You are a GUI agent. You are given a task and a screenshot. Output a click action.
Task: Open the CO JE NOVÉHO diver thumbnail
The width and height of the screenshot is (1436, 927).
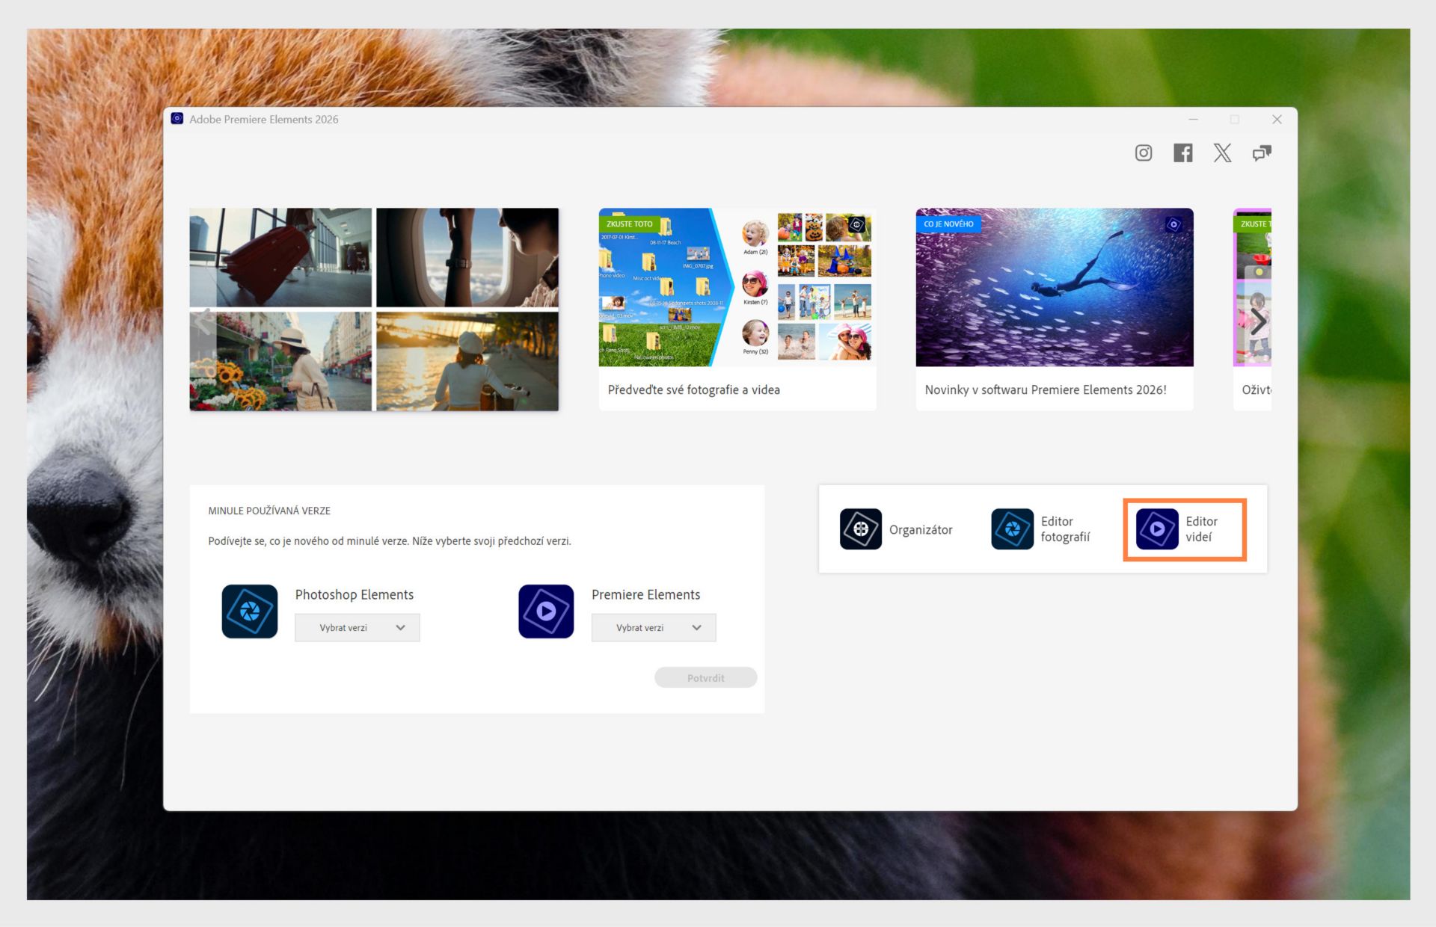coord(1055,287)
